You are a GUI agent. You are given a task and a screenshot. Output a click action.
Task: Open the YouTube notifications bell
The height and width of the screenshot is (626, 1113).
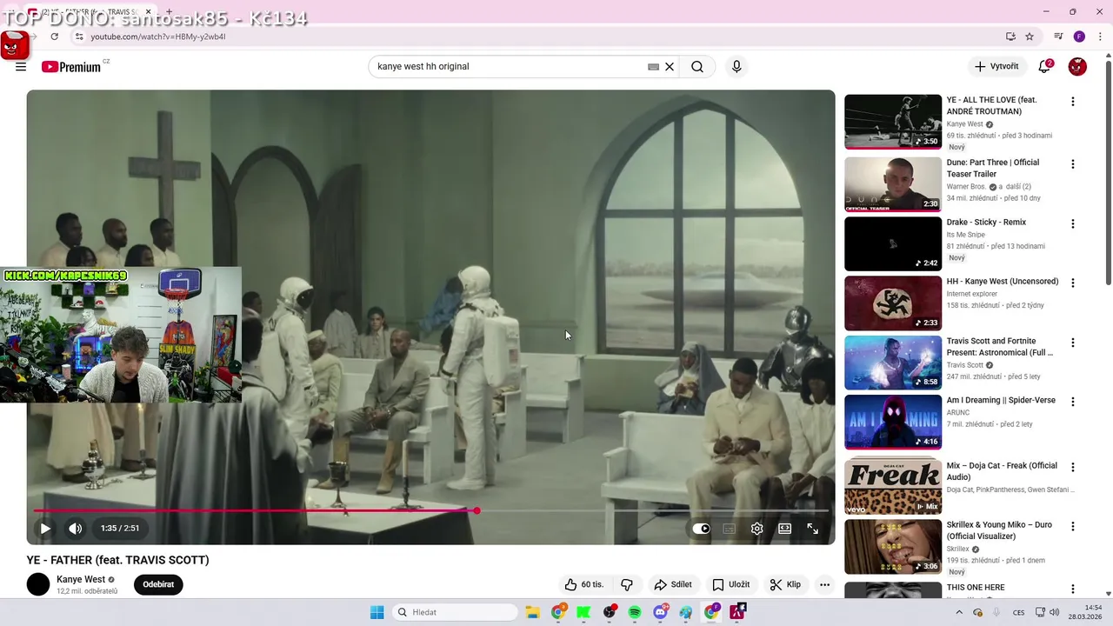pos(1044,67)
